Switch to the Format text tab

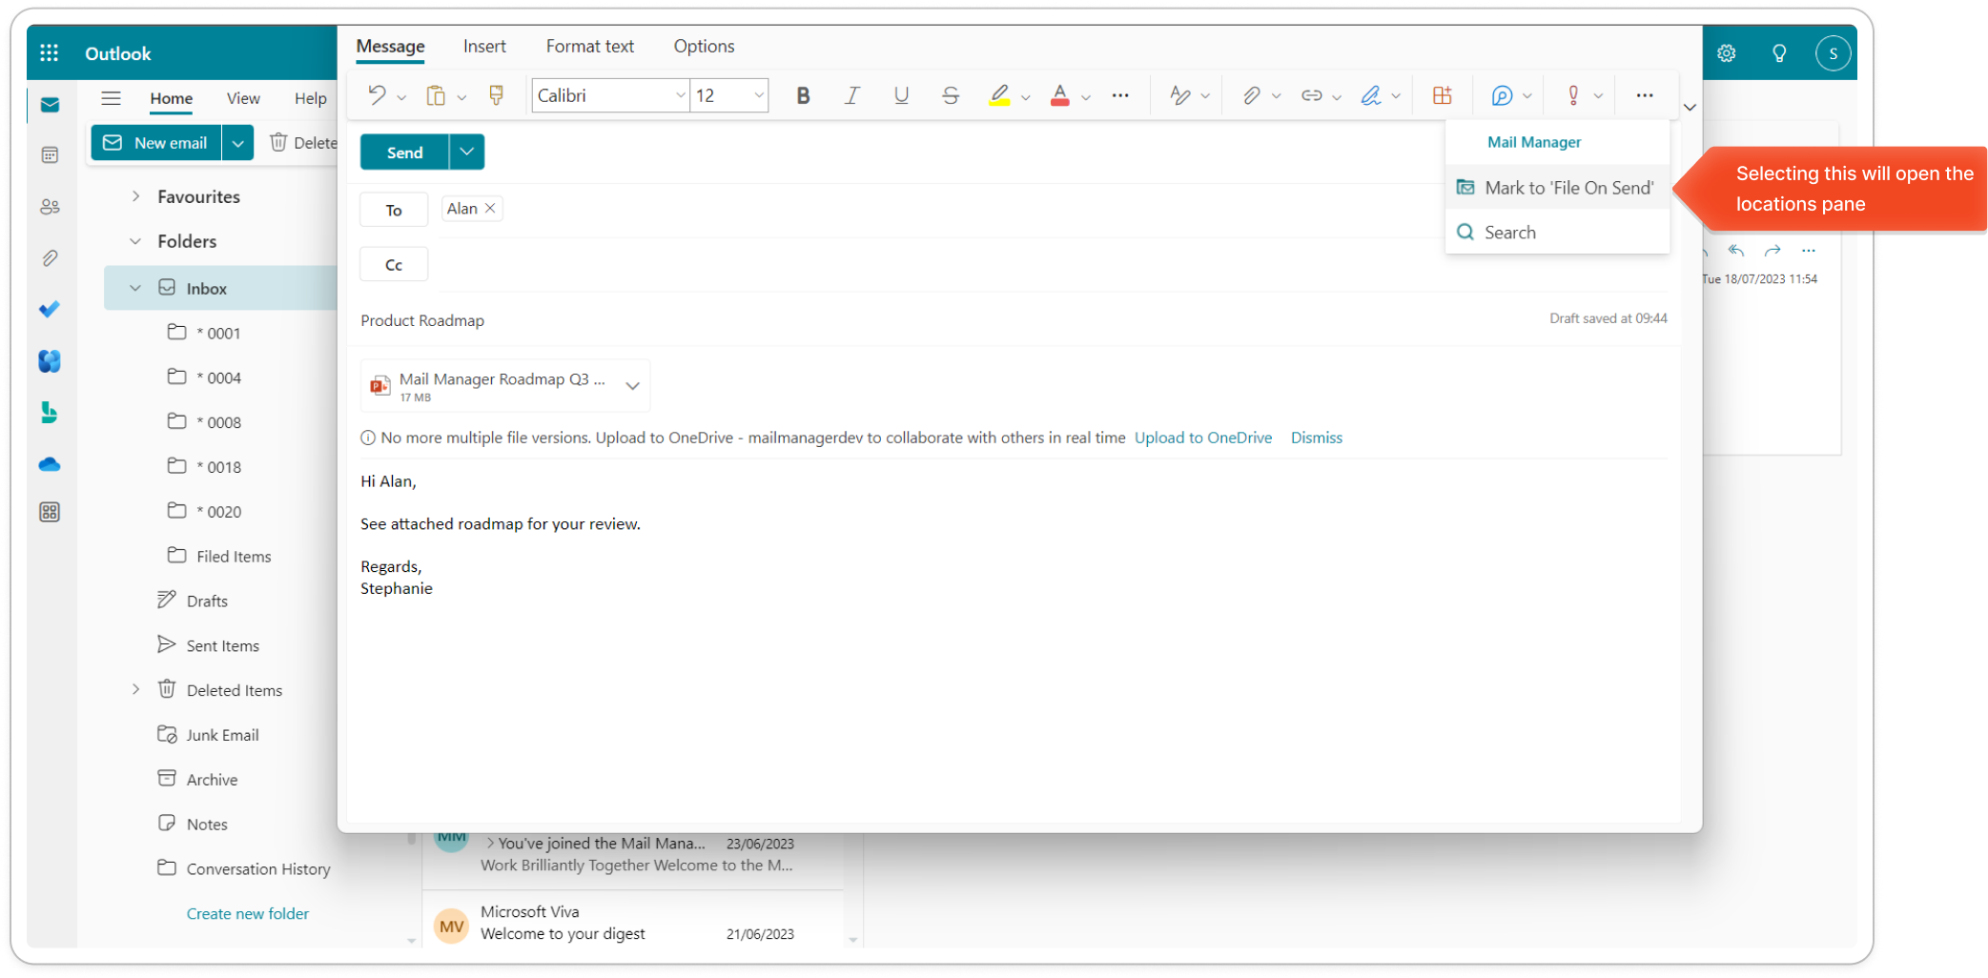point(590,46)
